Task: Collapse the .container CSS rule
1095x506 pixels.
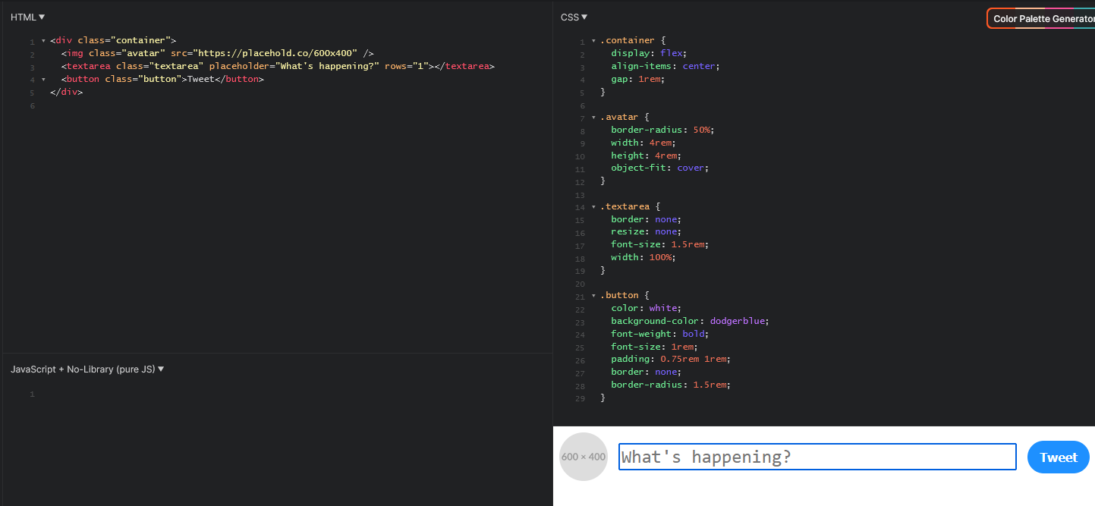Action: pyautogui.click(x=593, y=41)
